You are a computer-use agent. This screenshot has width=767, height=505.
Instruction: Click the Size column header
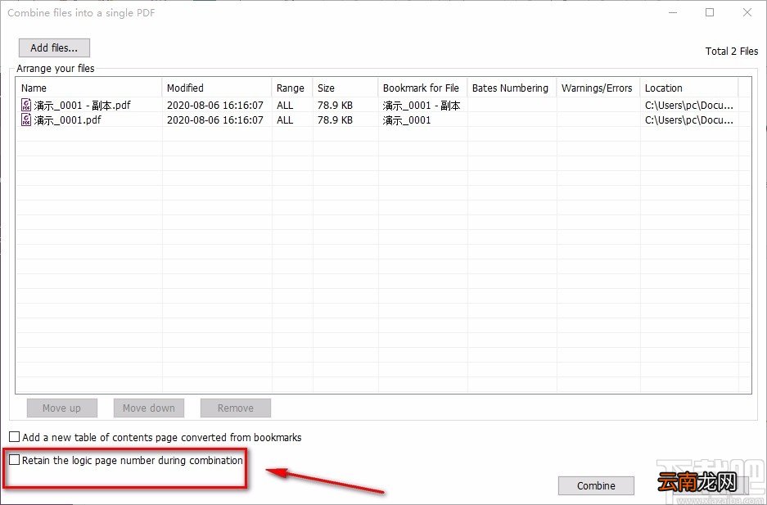coord(345,88)
